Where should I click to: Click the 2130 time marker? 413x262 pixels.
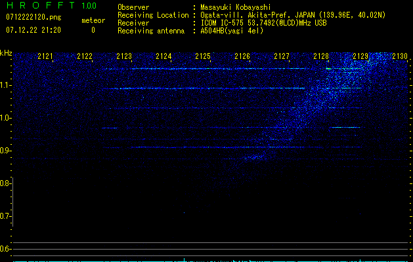400,56
